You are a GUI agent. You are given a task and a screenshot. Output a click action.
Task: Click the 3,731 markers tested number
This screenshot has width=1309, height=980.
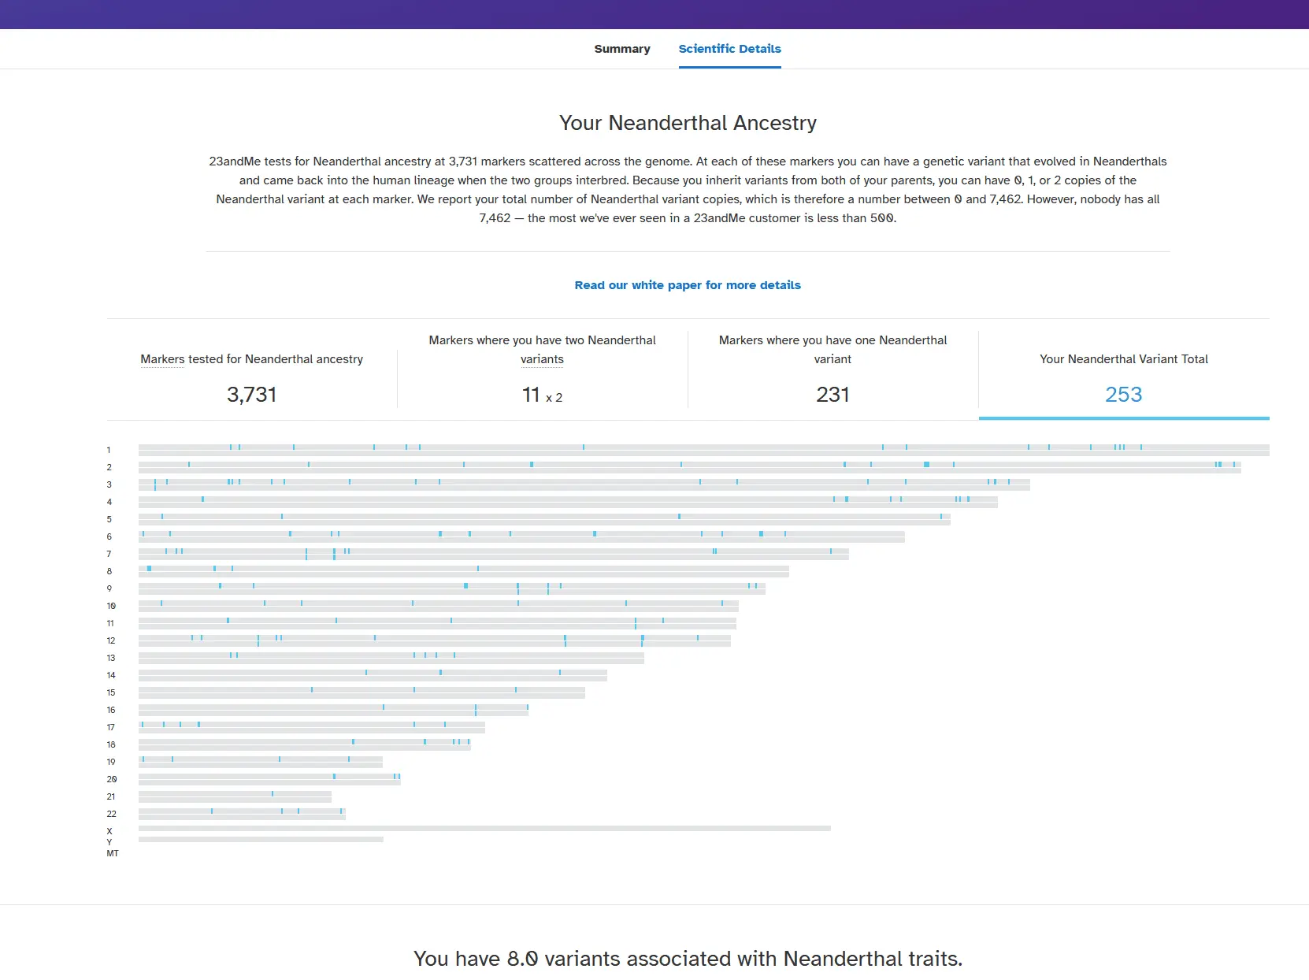click(252, 395)
